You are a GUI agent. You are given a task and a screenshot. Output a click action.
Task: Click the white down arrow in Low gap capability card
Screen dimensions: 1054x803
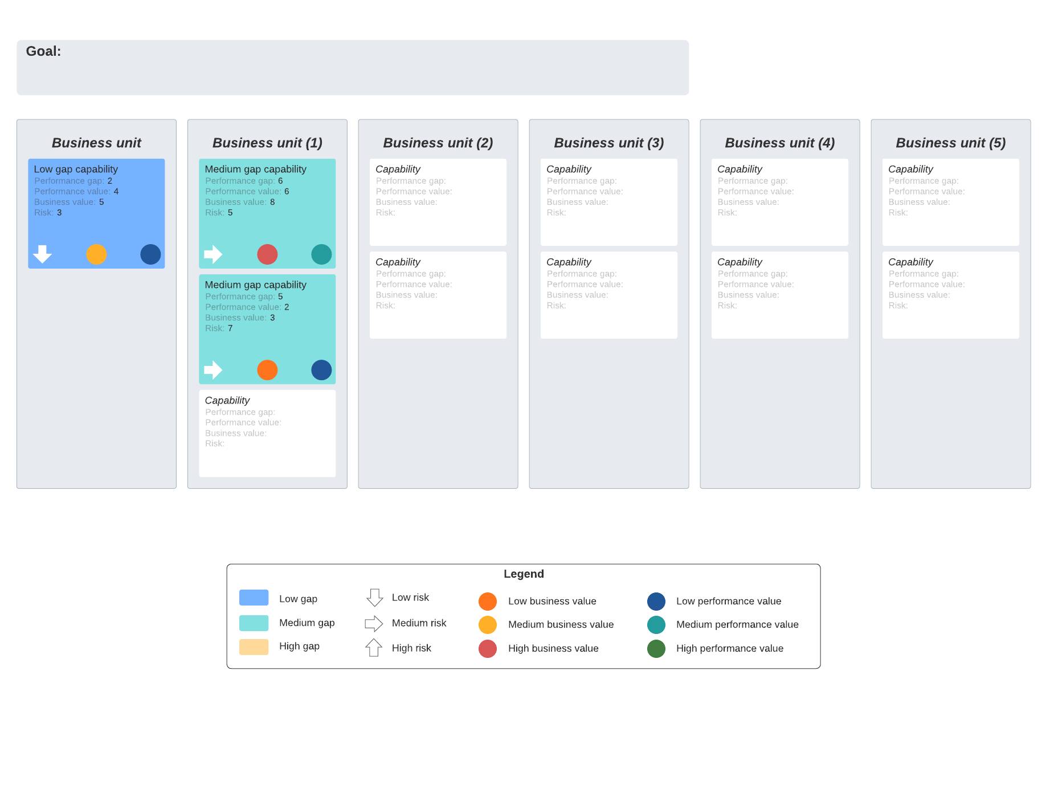(42, 254)
